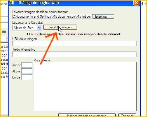Click the local file path field

(x=52, y=17)
